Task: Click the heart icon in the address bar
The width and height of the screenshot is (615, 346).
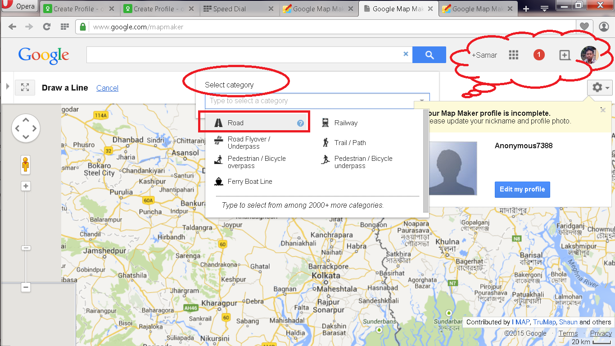Action: pos(584,27)
